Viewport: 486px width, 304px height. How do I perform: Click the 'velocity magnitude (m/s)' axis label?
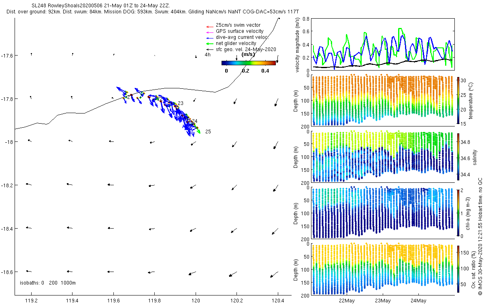click(x=298, y=45)
